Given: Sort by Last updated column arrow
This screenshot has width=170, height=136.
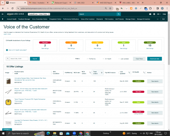Looking at the screenshot, I should click(x=129, y=72).
